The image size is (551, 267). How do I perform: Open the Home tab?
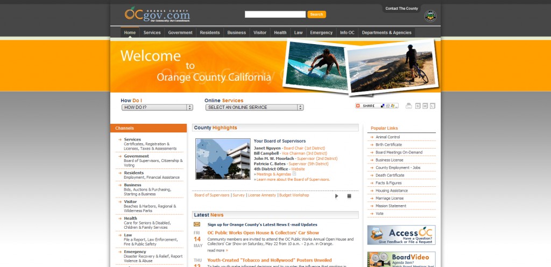[130, 33]
